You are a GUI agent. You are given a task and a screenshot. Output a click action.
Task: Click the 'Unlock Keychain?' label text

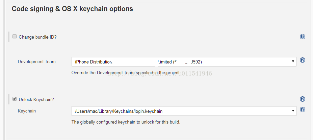36,99
